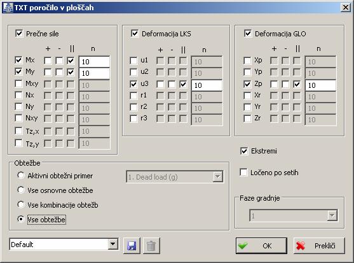Uncheck the absolute value option for u3
Screen dimensions: 354x263
coord(183,84)
